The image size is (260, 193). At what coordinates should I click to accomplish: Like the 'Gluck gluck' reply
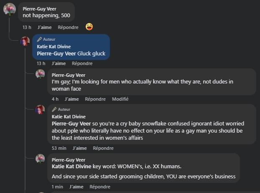click(x=59, y=63)
